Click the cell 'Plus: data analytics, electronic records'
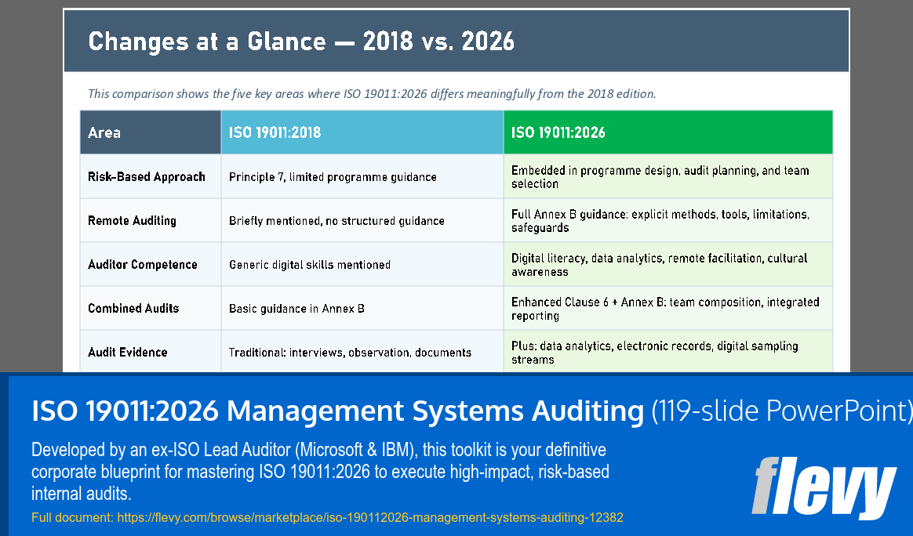The width and height of the screenshot is (913, 536). [x=667, y=352]
